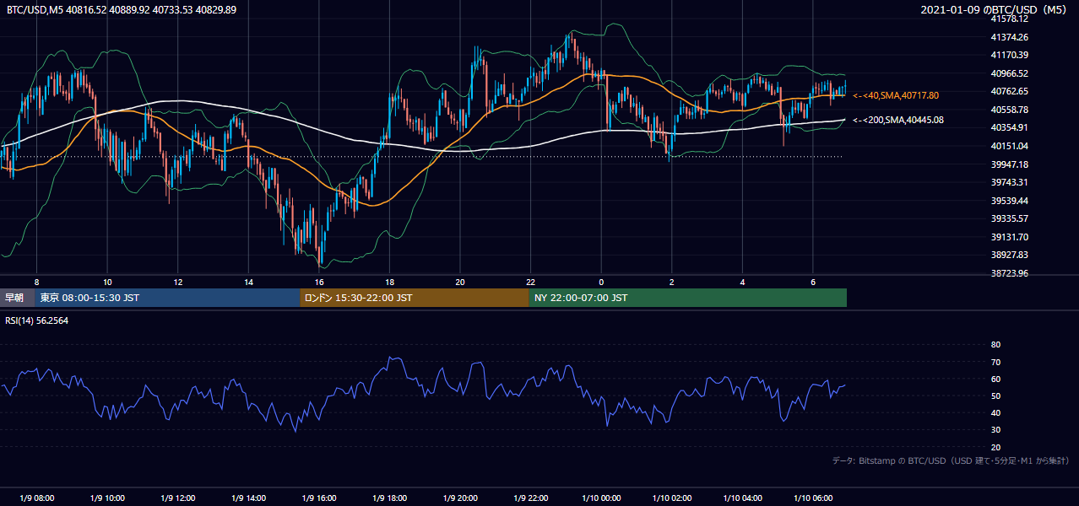Click the 200,SMA,40445.08 white label

click(898, 121)
